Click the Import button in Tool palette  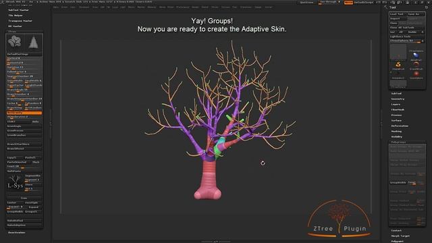398,19
